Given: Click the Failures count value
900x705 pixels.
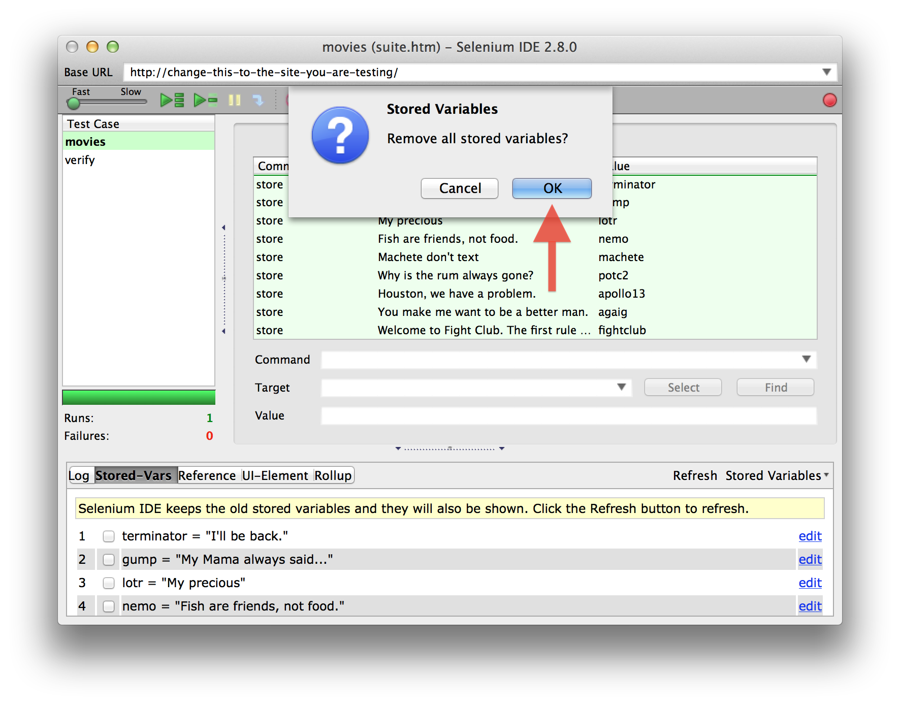Looking at the screenshot, I should (209, 436).
